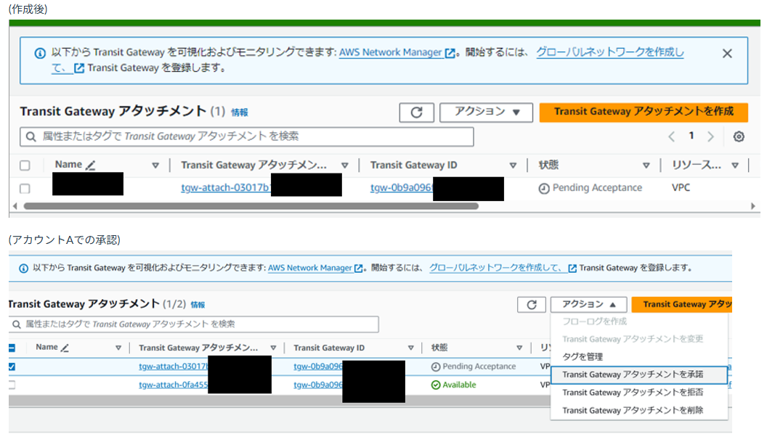Viewport: 775px width, 442px height.
Task: Click the pencil edit icon beside upper Name column
Action: (90, 165)
